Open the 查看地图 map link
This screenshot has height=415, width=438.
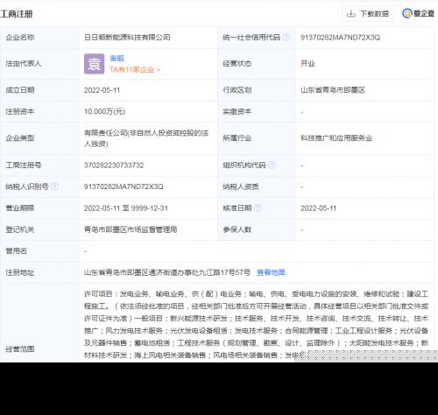pyautogui.click(x=271, y=272)
